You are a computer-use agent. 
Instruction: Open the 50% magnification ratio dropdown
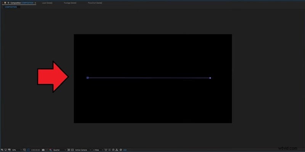point(17,150)
